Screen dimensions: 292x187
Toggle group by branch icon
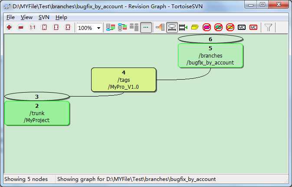[x=111, y=27]
